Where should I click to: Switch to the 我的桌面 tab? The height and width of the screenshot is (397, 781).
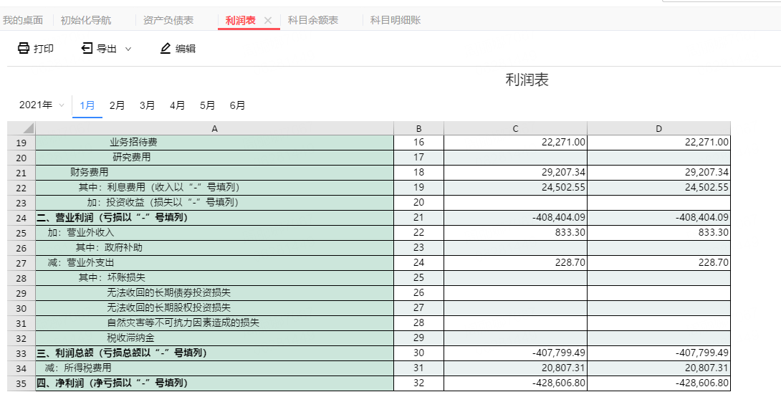(x=23, y=20)
